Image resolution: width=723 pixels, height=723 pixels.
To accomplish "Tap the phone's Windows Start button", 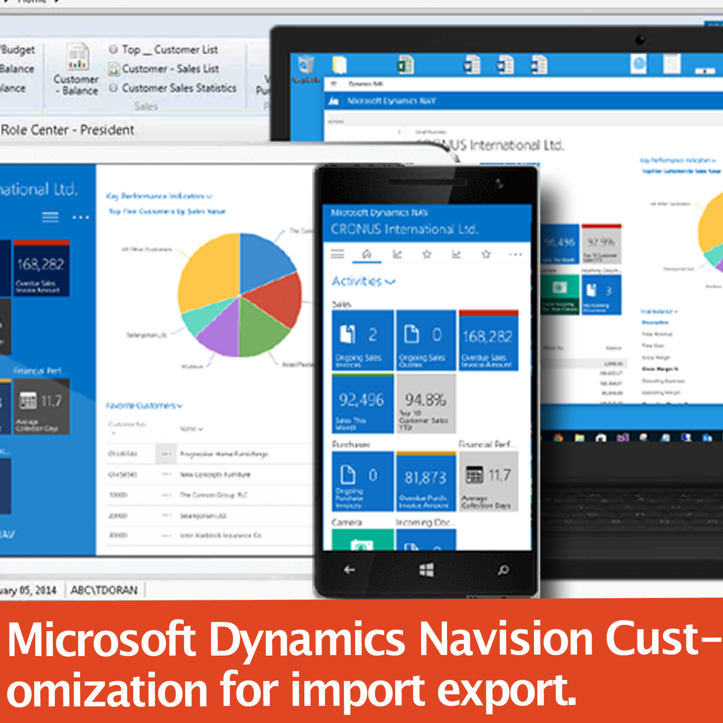I will coord(426,570).
